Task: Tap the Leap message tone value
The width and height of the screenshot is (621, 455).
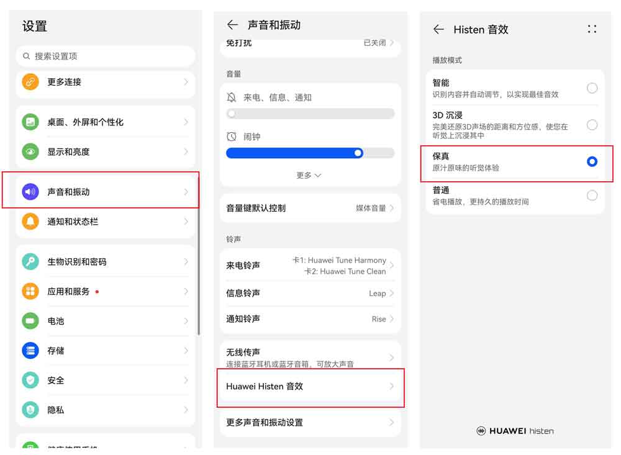Action: tap(378, 294)
